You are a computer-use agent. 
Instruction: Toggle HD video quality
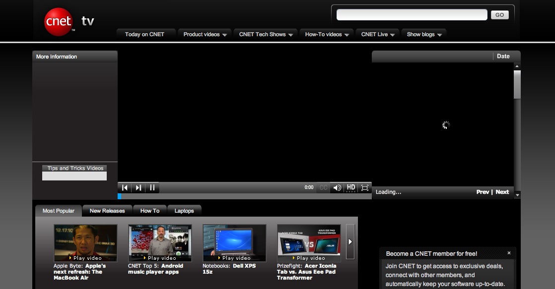(x=351, y=187)
